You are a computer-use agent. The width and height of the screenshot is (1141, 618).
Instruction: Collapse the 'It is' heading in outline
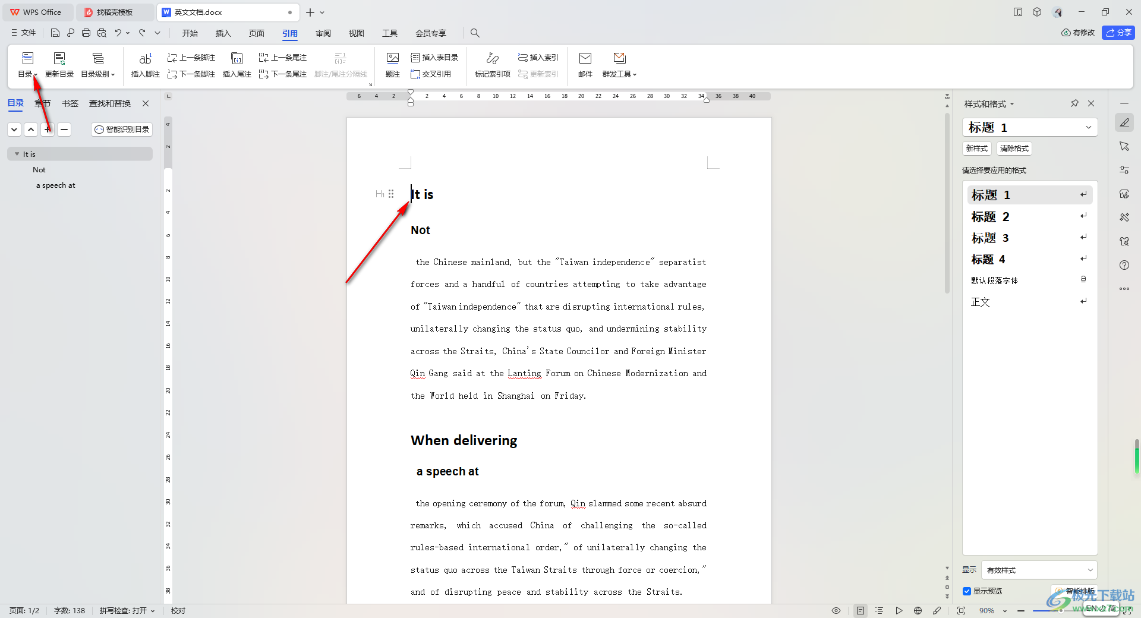coord(17,154)
